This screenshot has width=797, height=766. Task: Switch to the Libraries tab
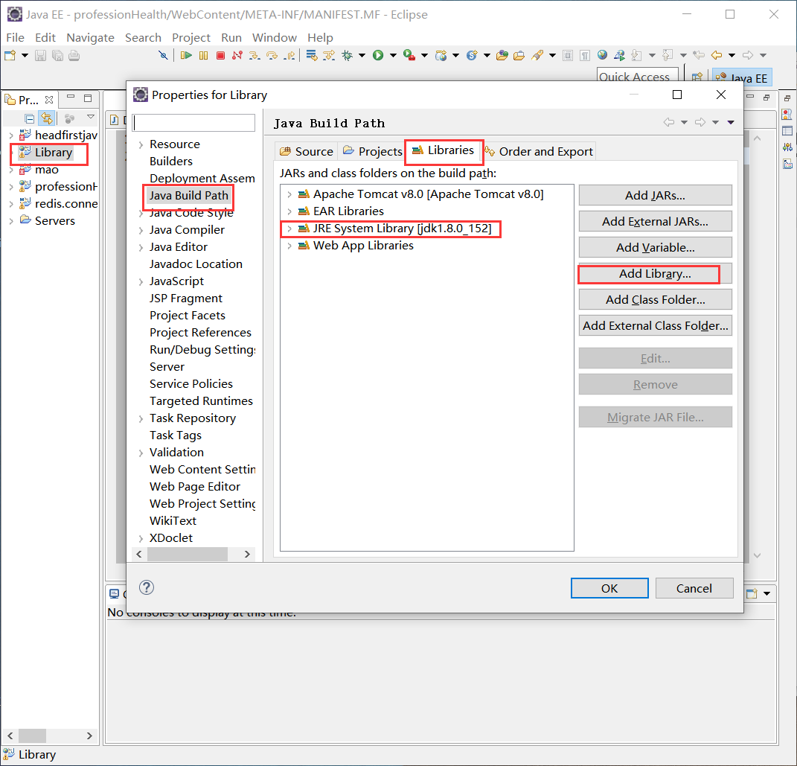pos(444,150)
